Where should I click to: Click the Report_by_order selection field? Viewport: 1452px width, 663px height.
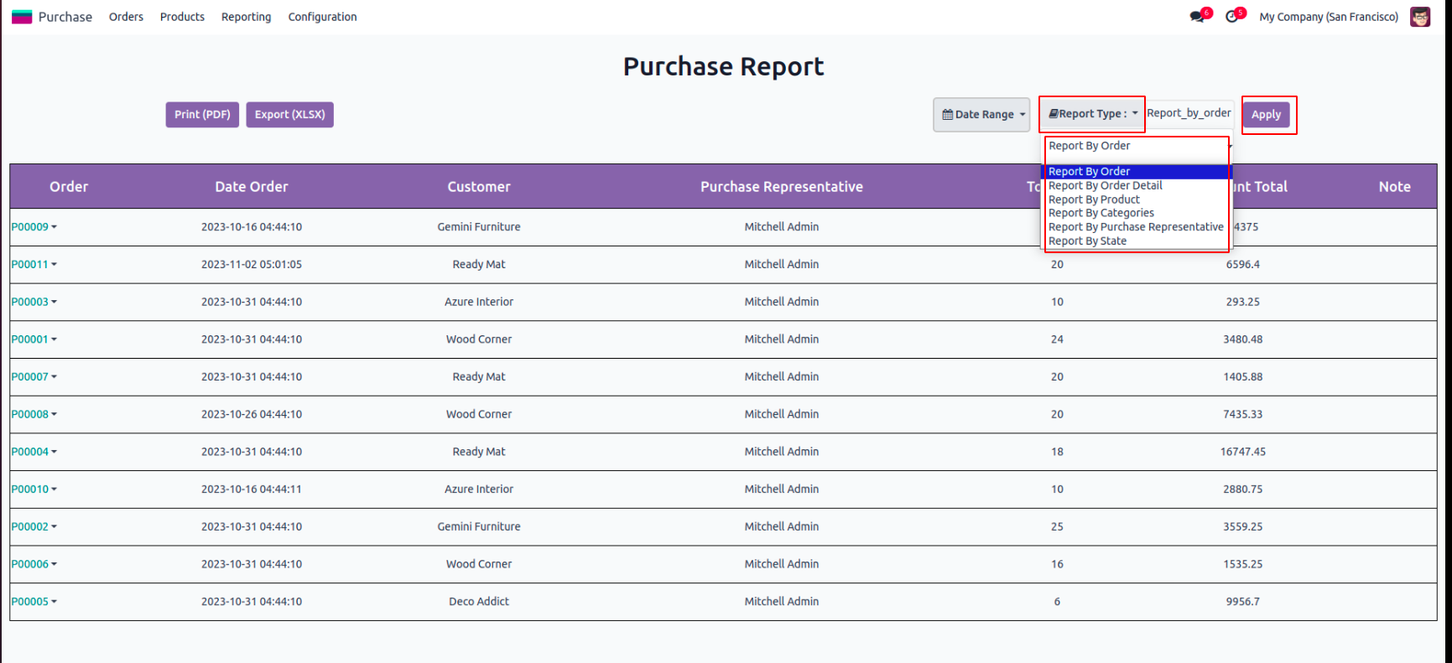pyautogui.click(x=1189, y=113)
